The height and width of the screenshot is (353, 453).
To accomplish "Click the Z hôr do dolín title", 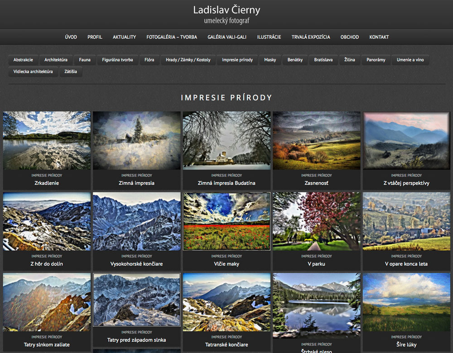I will [x=47, y=264].
